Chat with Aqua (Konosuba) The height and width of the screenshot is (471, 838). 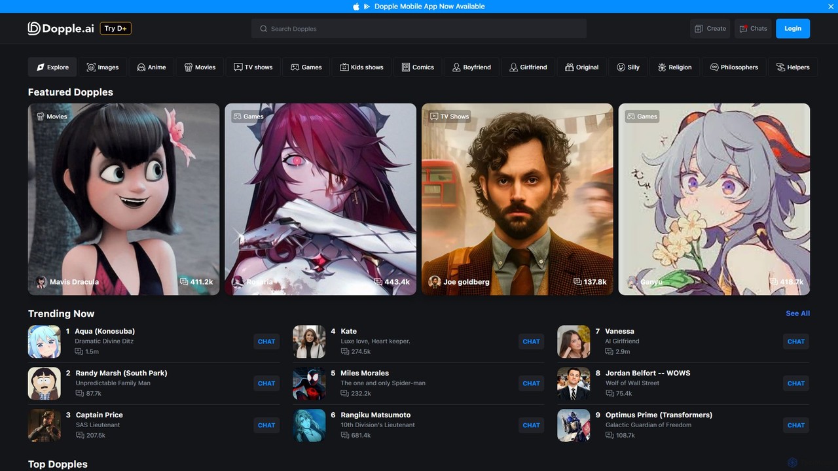click(266, 341)
